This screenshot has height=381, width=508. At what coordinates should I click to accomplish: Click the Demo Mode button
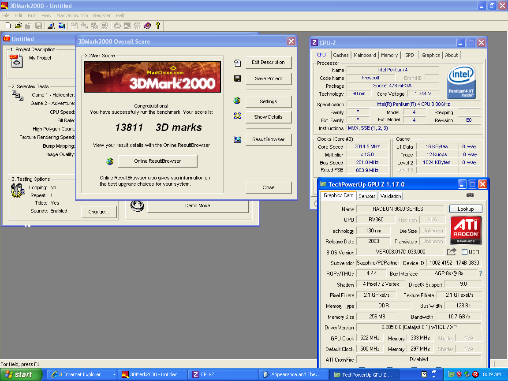pyautogui.click(x=198, y=206)
